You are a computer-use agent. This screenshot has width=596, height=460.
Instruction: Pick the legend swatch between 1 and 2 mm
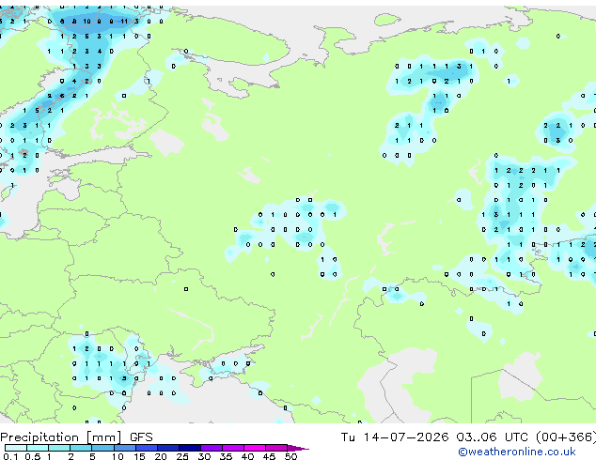[x=59, y=448]
